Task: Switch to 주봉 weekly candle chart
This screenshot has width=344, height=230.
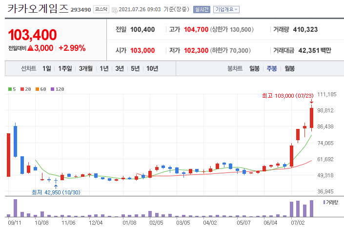Action: [x=272, y=69]
